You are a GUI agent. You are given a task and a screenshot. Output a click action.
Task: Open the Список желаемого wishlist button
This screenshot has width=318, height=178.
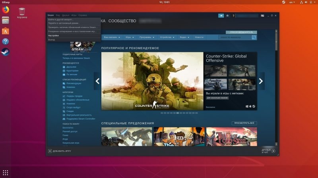pos(241,32)
